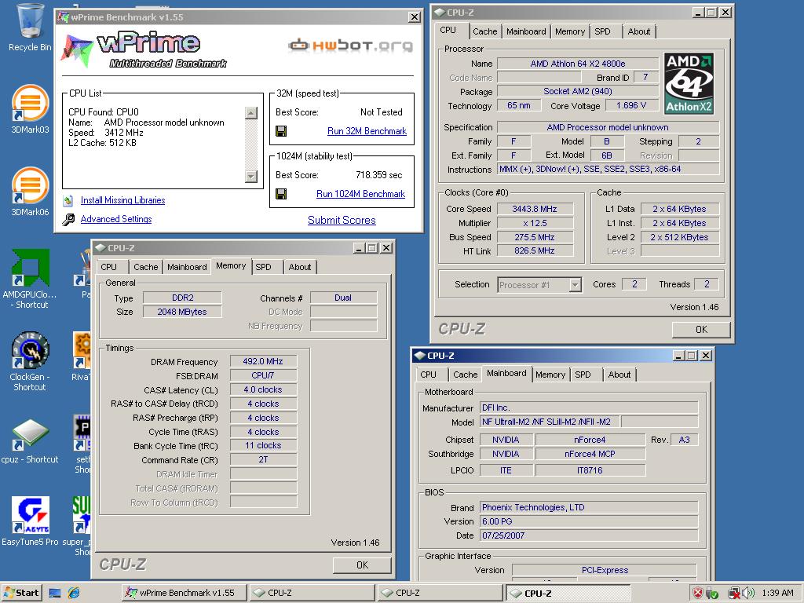This screenshot has width=804, height=603.
Task: Click the AMD 64 Athlon X2 logo
Action: [x=689, y=83]
